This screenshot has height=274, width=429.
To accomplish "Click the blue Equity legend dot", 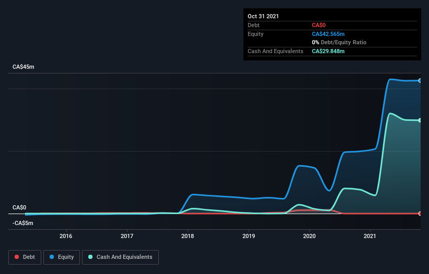I will (52, 257).
